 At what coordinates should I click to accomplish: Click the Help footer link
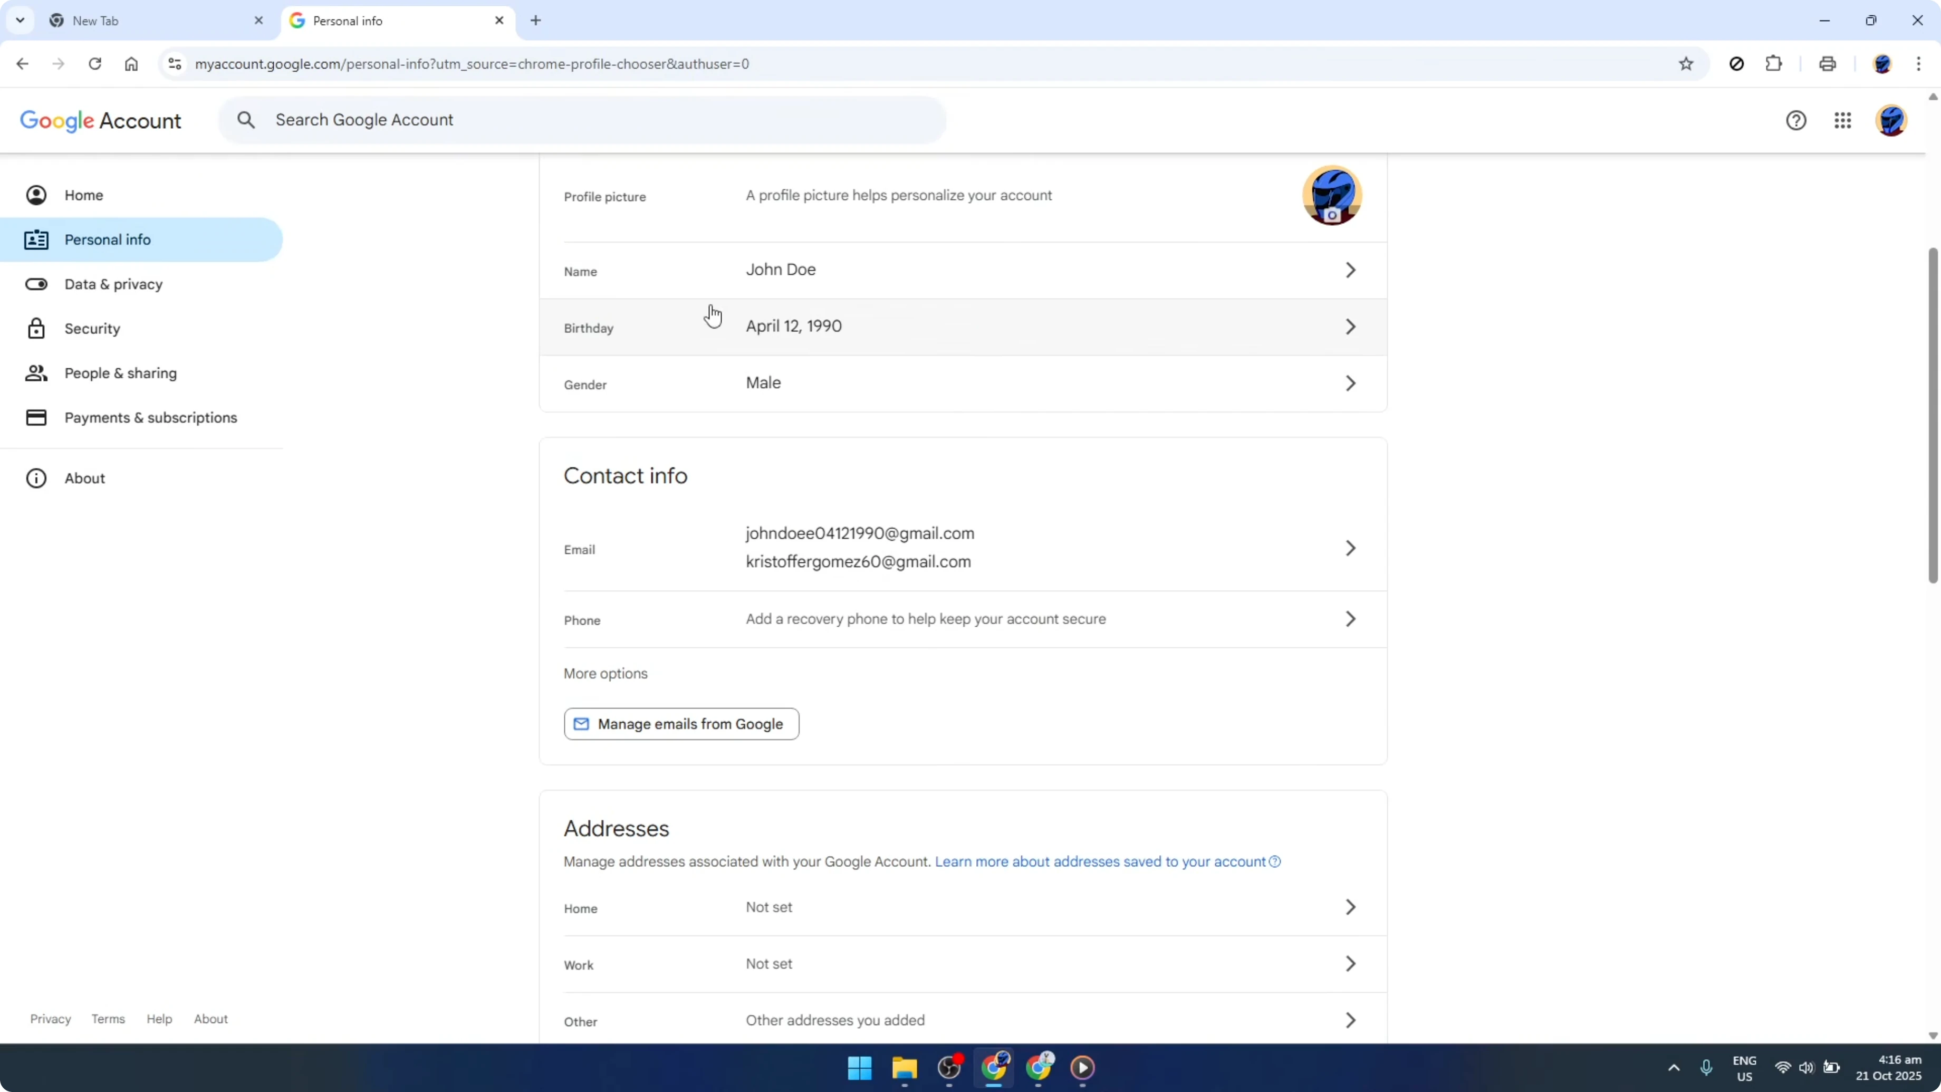coord(159,1019)
